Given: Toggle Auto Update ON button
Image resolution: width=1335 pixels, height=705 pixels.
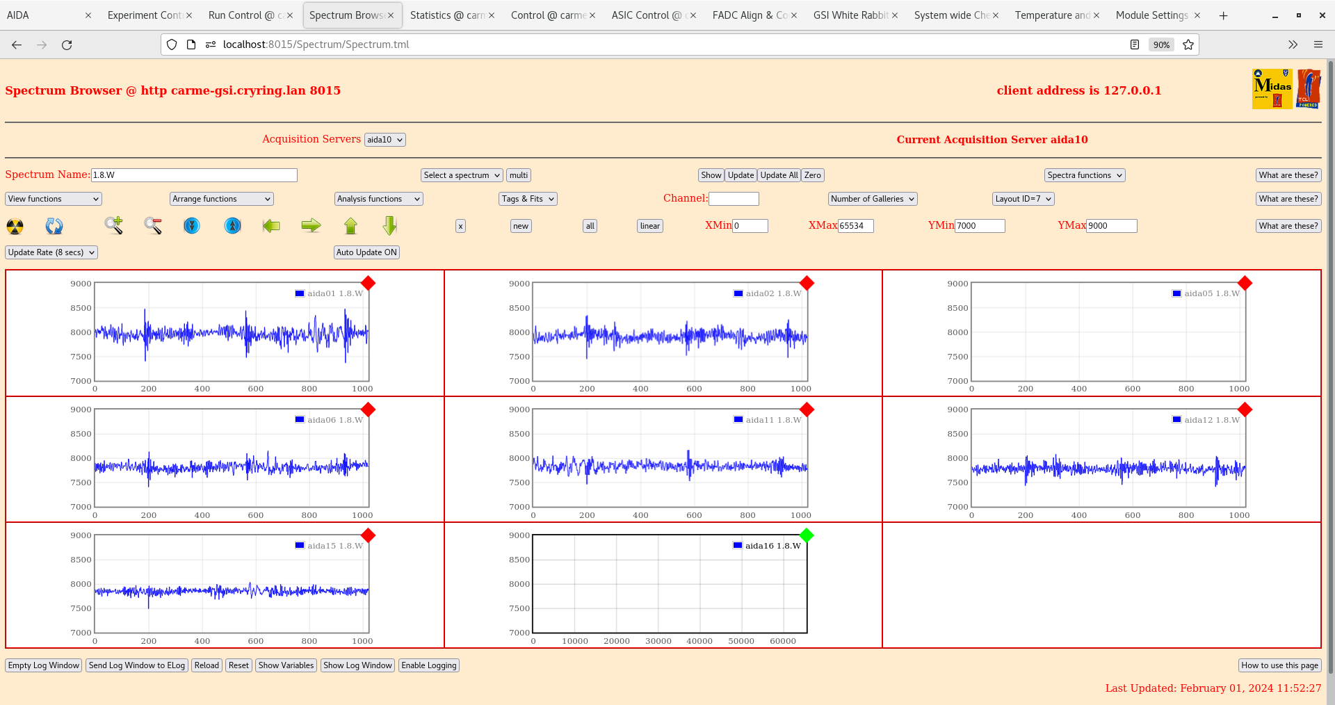Looking at the screenshot, I should pos(366,252).
